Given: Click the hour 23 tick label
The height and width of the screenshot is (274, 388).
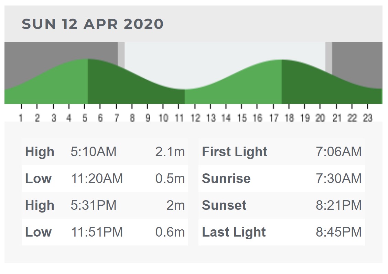Looking at the screenshot, I should (x=367, y=118).
